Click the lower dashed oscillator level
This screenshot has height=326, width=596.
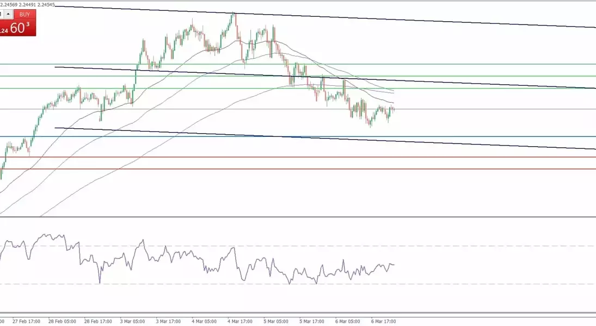pos(490,284)
